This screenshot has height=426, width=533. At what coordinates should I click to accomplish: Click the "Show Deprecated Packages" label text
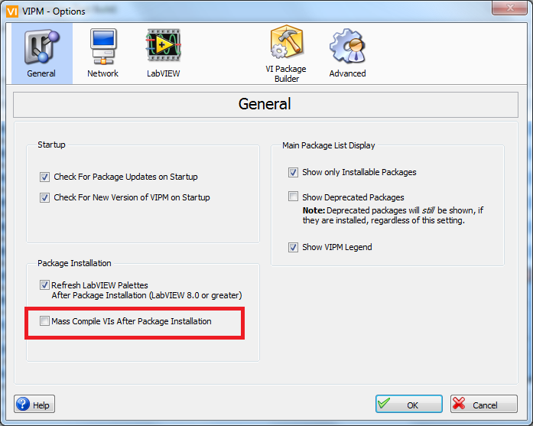[353, 197]
